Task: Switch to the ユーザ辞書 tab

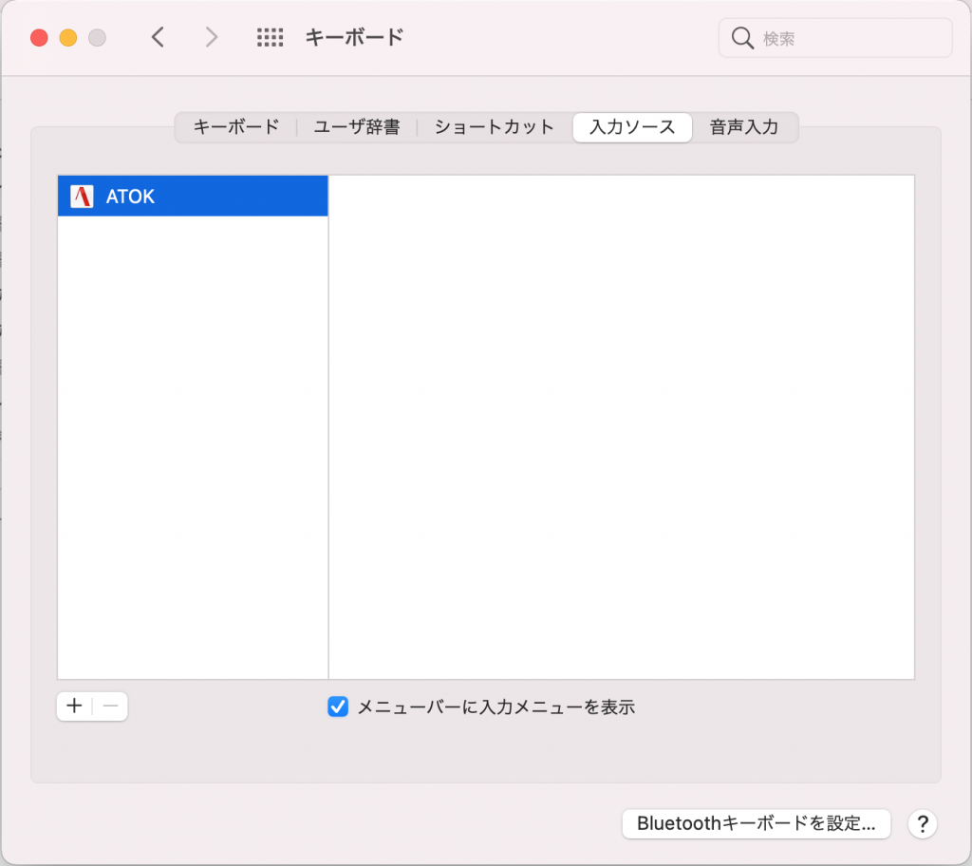Action: pyautogui.click(x=357, y=127)
